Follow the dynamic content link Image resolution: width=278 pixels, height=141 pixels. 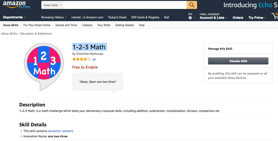61,131
